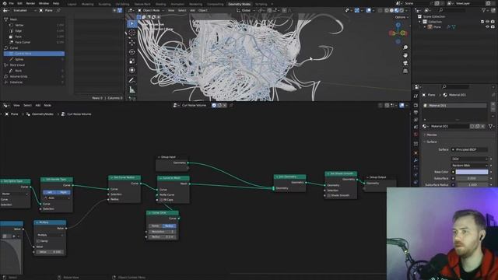Select the Annotate tool in viewport toolbar
The image size is (498, 280).
tap(132, 80)
